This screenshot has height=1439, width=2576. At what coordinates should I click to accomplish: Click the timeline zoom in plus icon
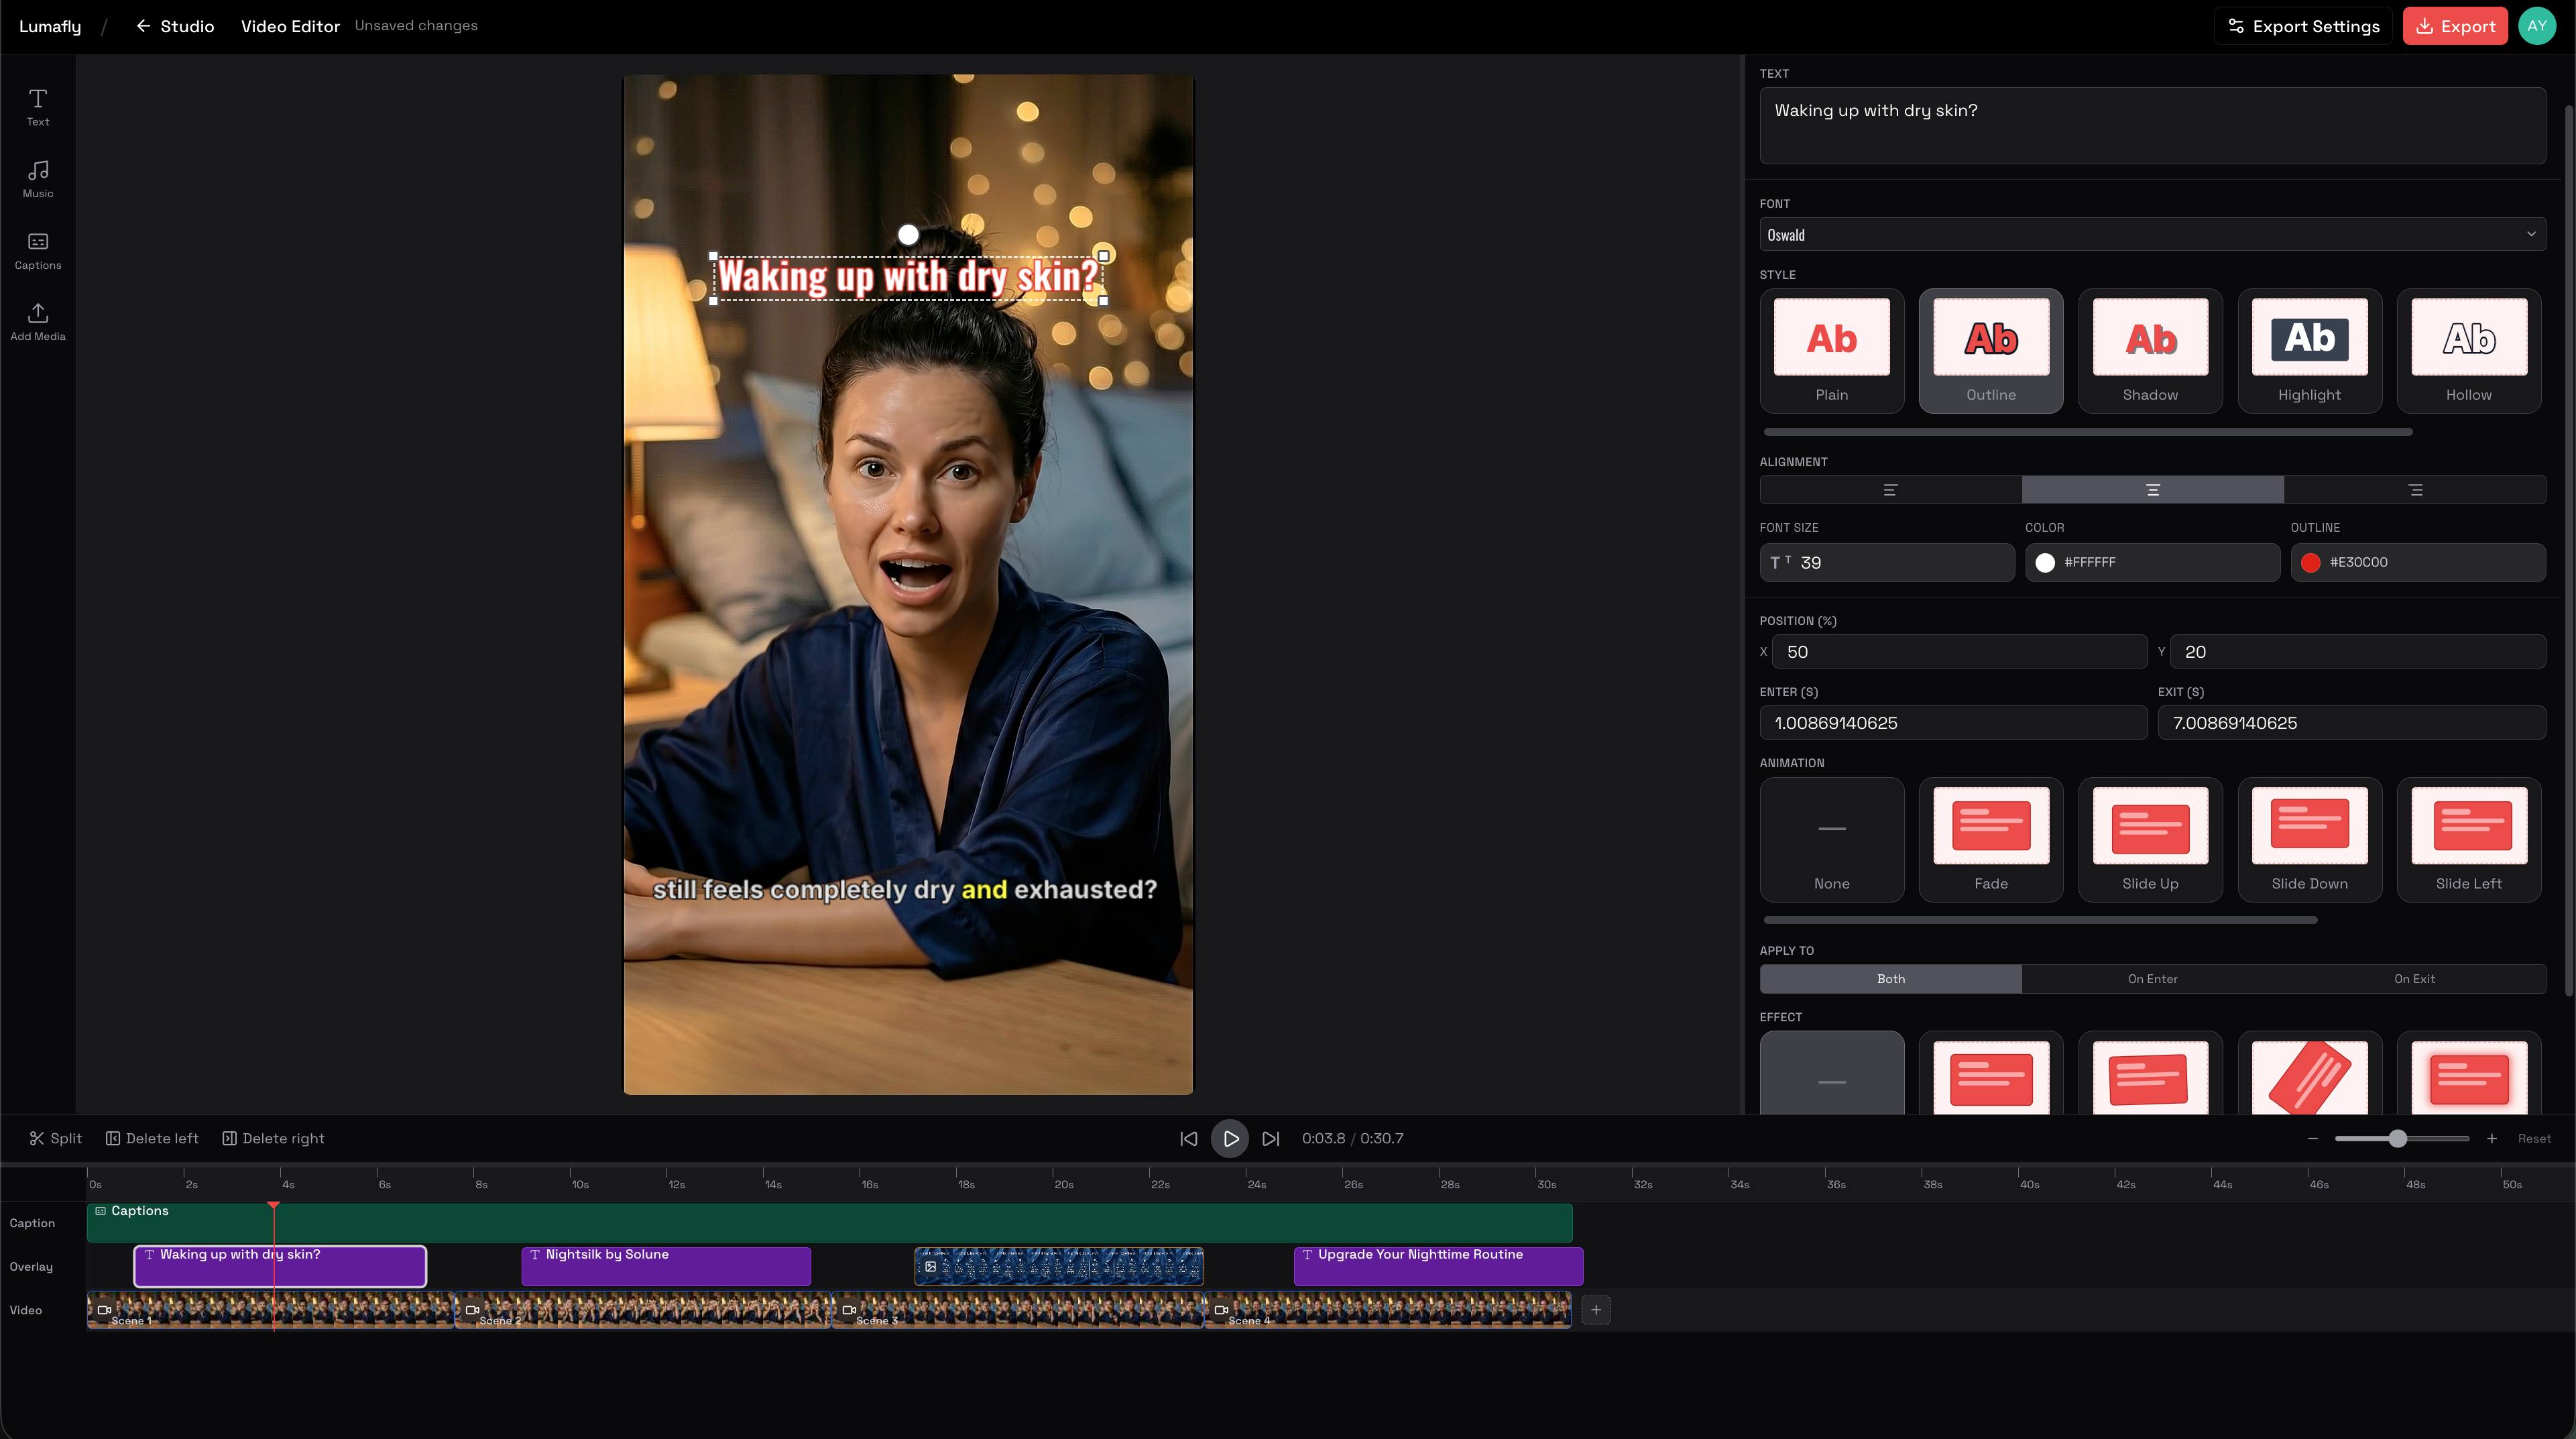tap(2491, 1138)
